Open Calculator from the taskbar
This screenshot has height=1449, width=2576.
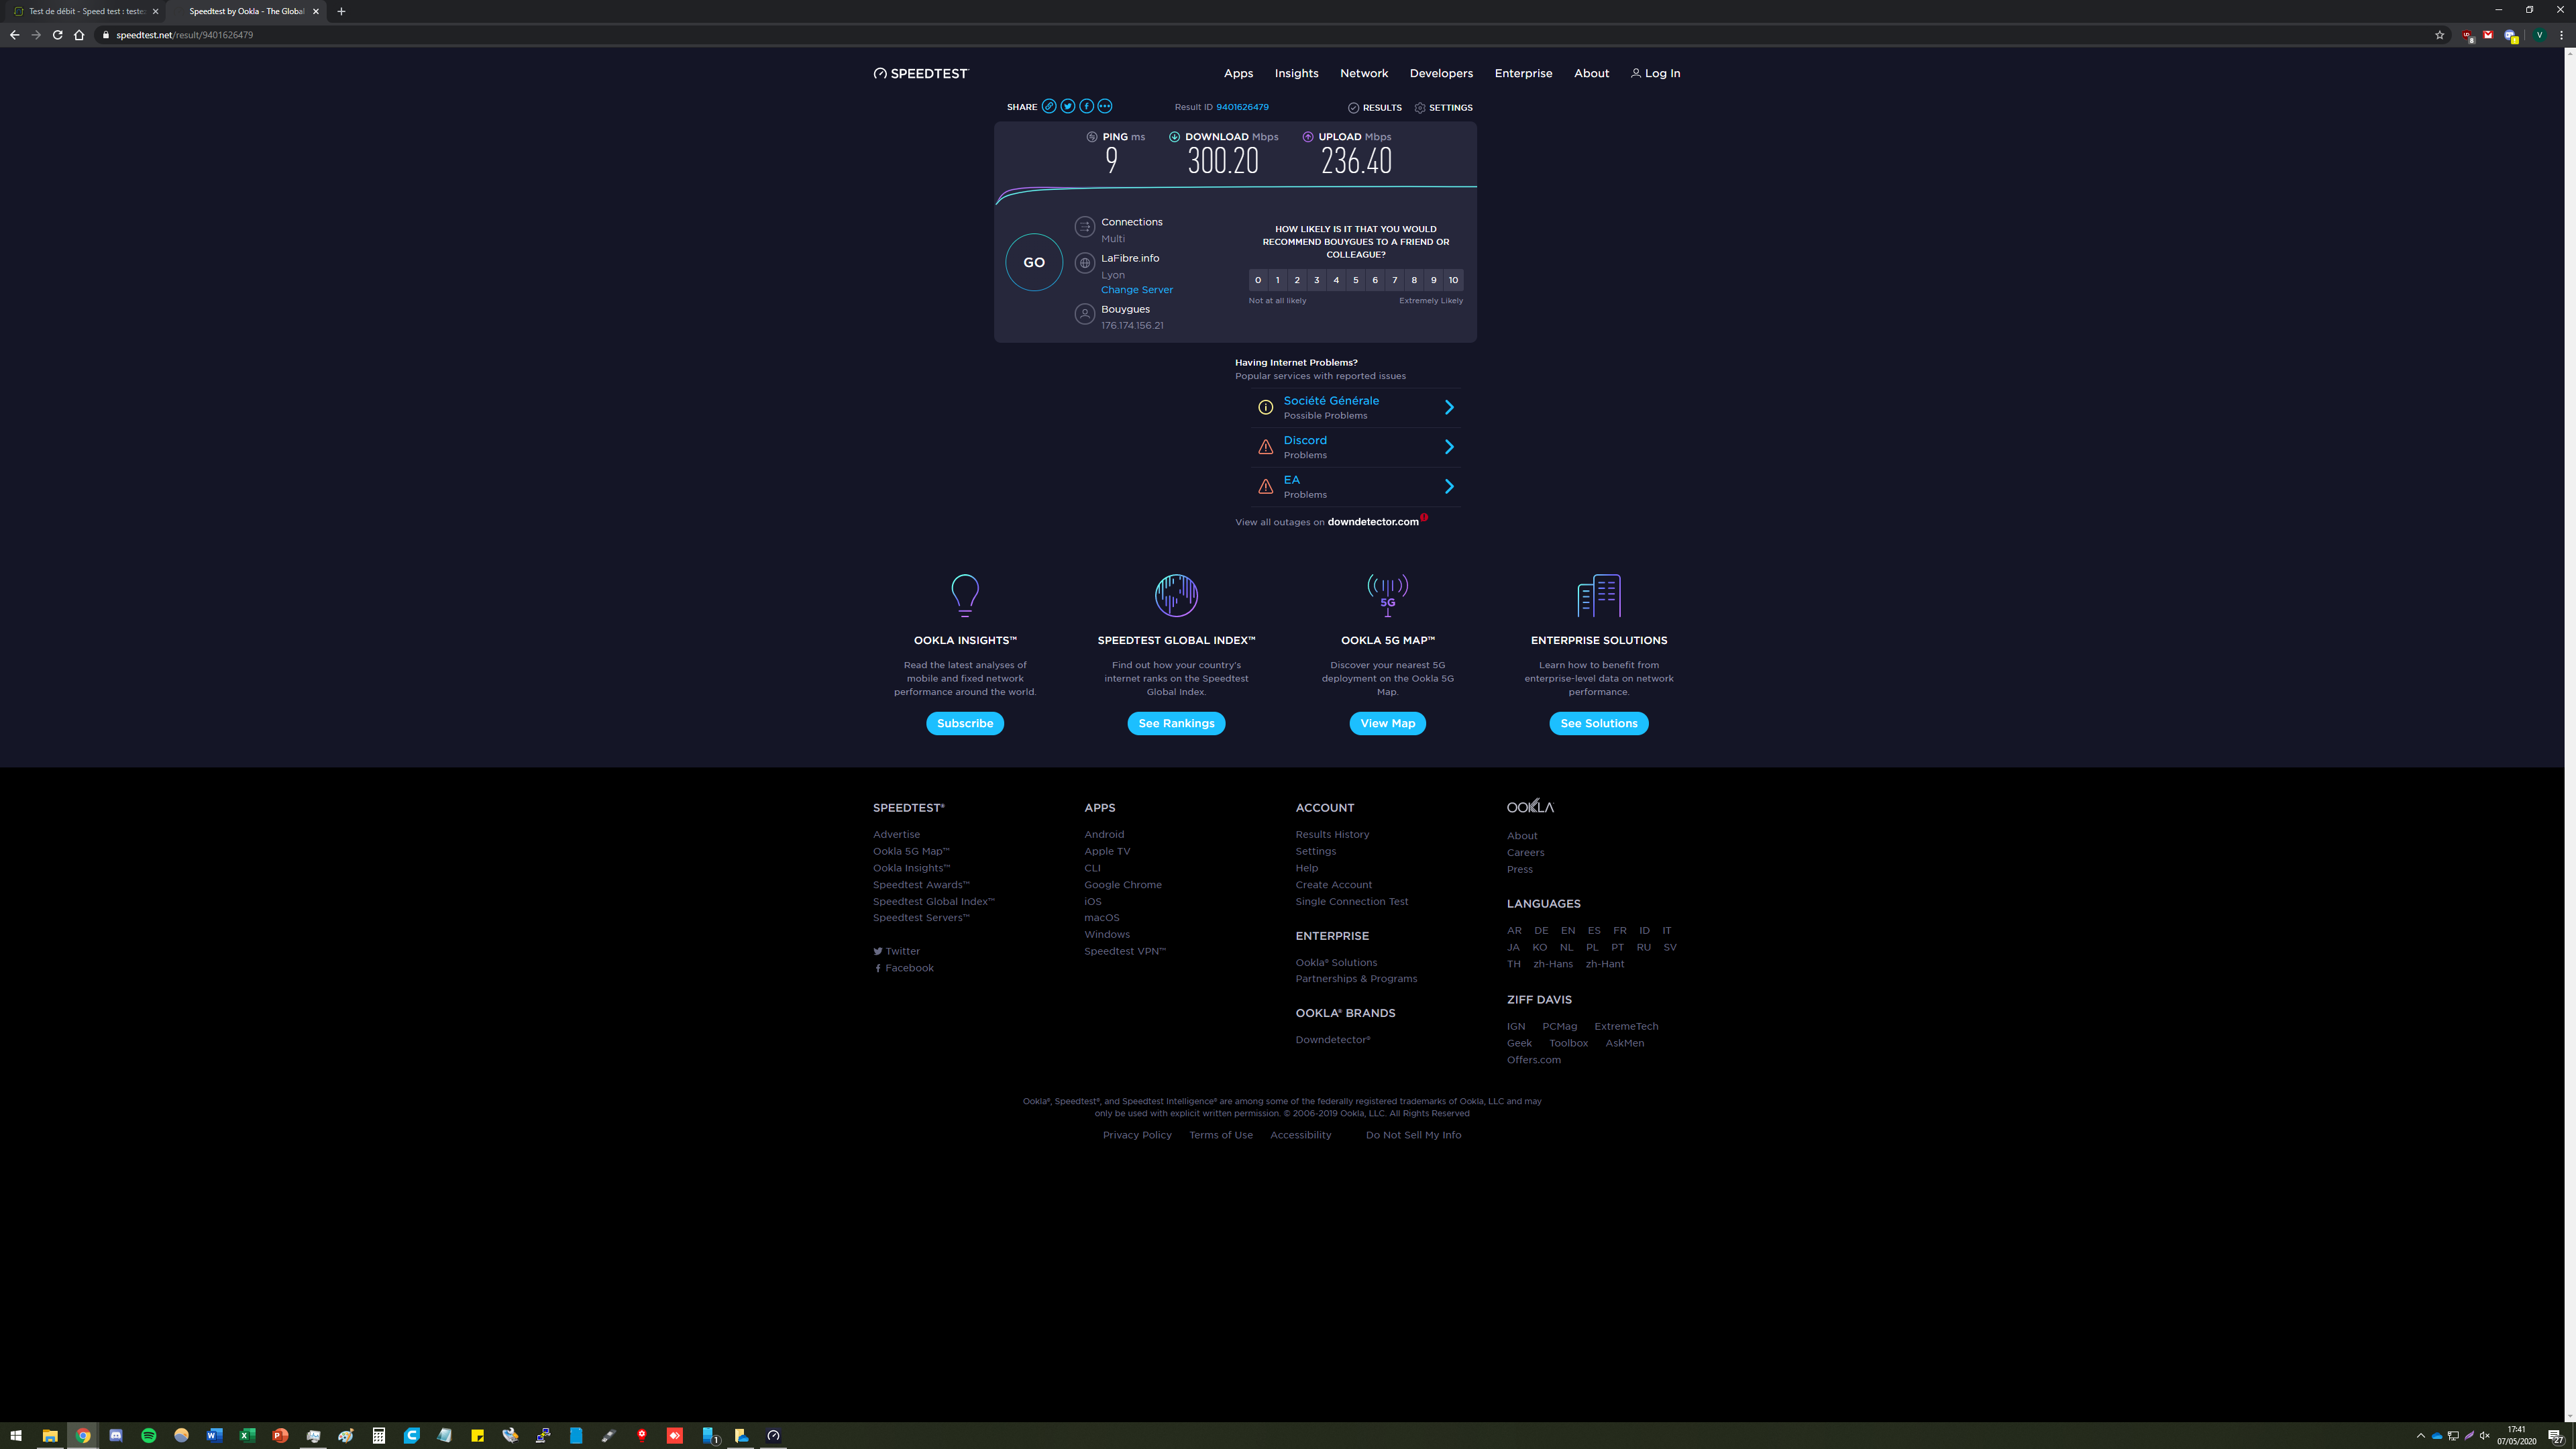tap(379, 1436)
